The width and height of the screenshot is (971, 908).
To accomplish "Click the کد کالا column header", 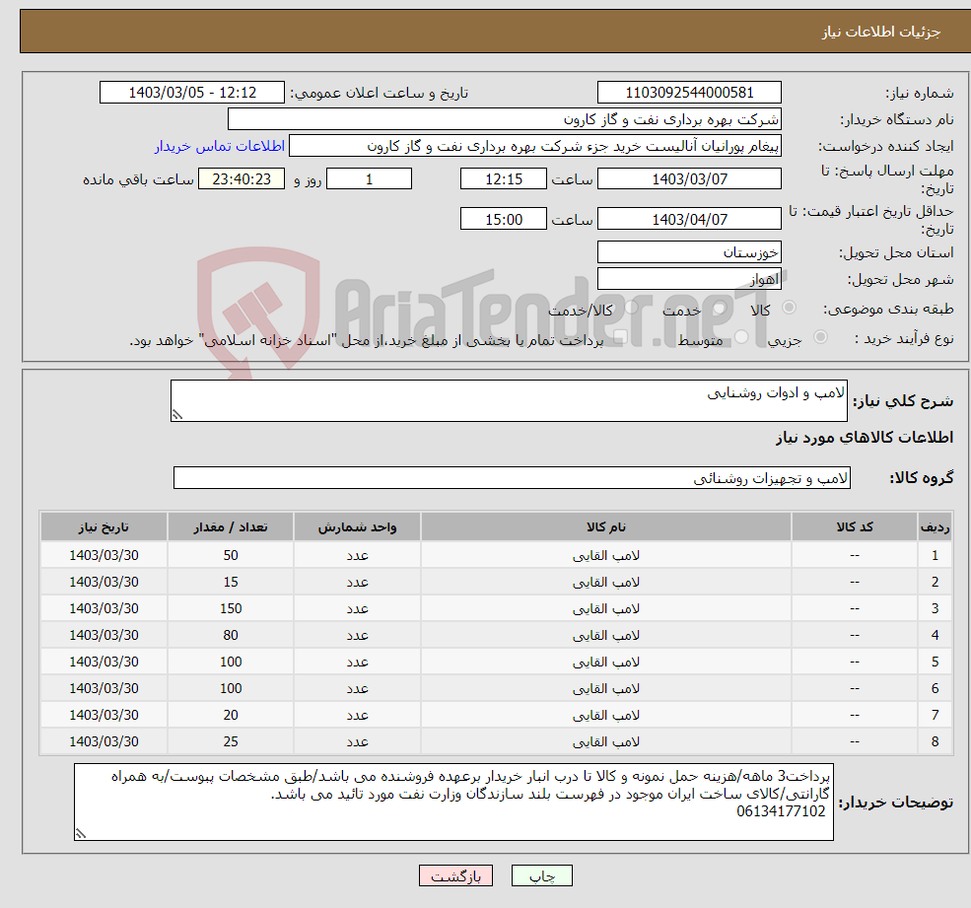I will 855,526.
